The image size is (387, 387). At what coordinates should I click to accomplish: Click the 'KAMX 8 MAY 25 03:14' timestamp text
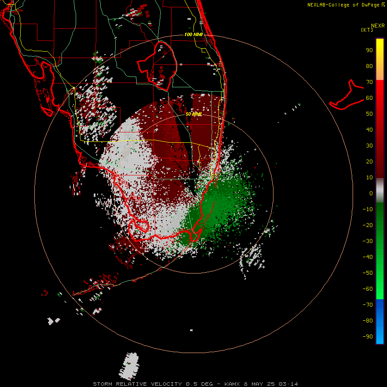click(x=261, y=384)
